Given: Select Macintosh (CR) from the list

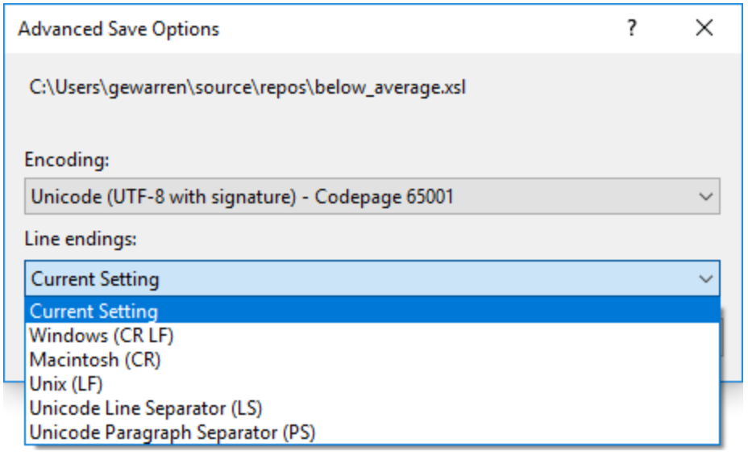Looking at the screenshot, I should (x=95, y=359).
